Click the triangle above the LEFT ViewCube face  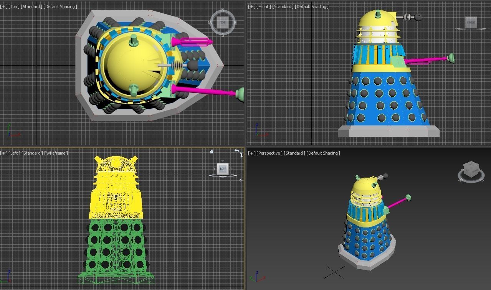(x=223, y=161)
